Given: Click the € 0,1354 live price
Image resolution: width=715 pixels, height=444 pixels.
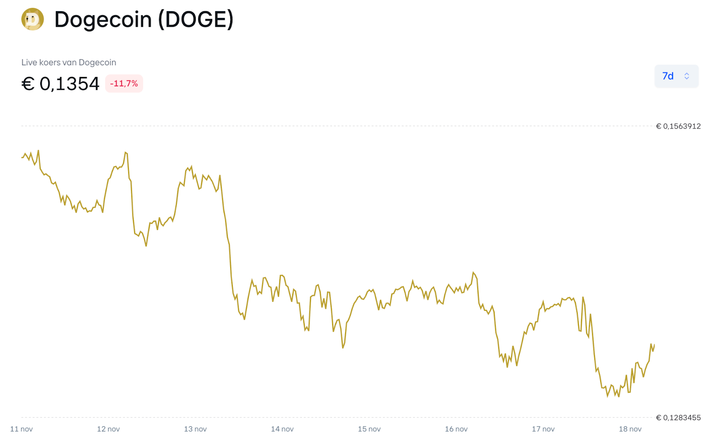Looking at the screenshot, I should click(60, 84).
